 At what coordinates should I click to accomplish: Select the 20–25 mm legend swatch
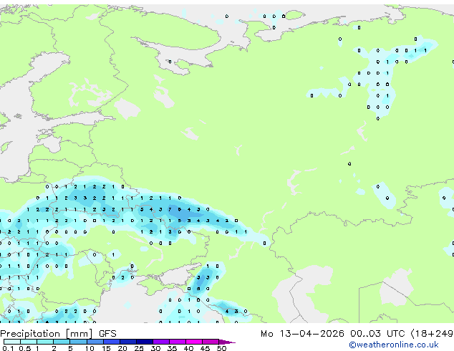click(x=128, y=342)
